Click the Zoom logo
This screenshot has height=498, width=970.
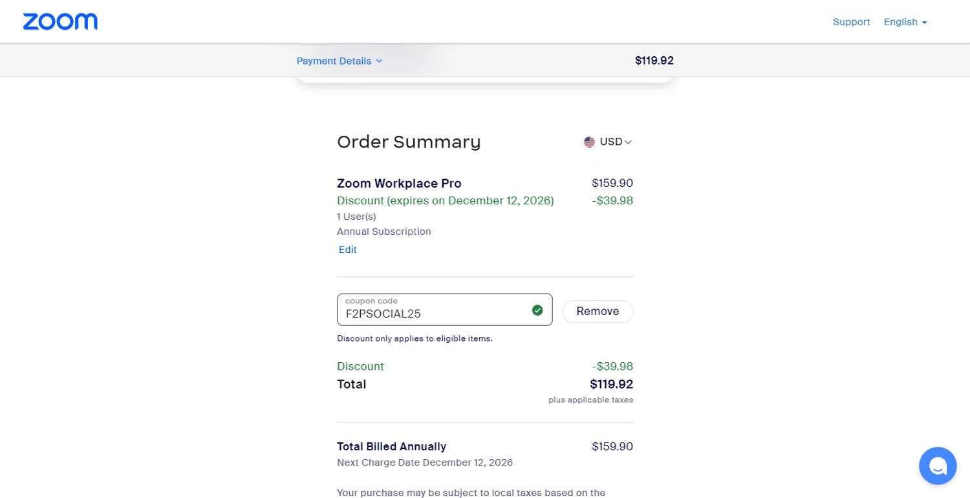coord(60,22)
